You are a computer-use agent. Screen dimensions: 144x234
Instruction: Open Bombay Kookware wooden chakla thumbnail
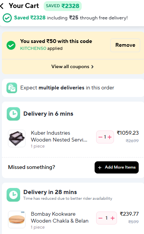point(17,220)
